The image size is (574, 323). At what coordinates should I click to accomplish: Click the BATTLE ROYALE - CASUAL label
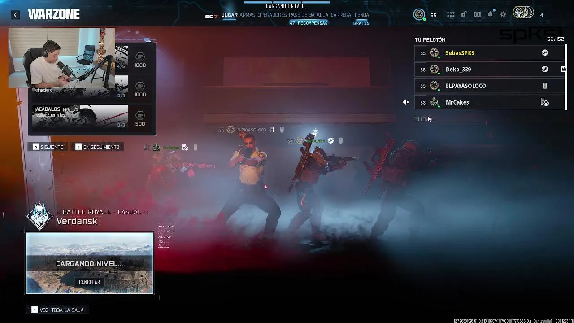pos(102,212)
